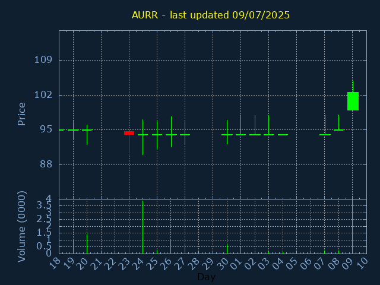Click the day axis label 28
The width and height of the screenshot is (380, 285).
coord(194,263)
